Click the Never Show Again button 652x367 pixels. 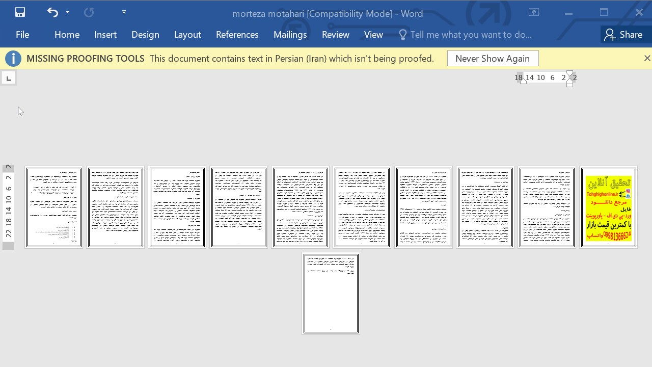[x=493, y=59]
